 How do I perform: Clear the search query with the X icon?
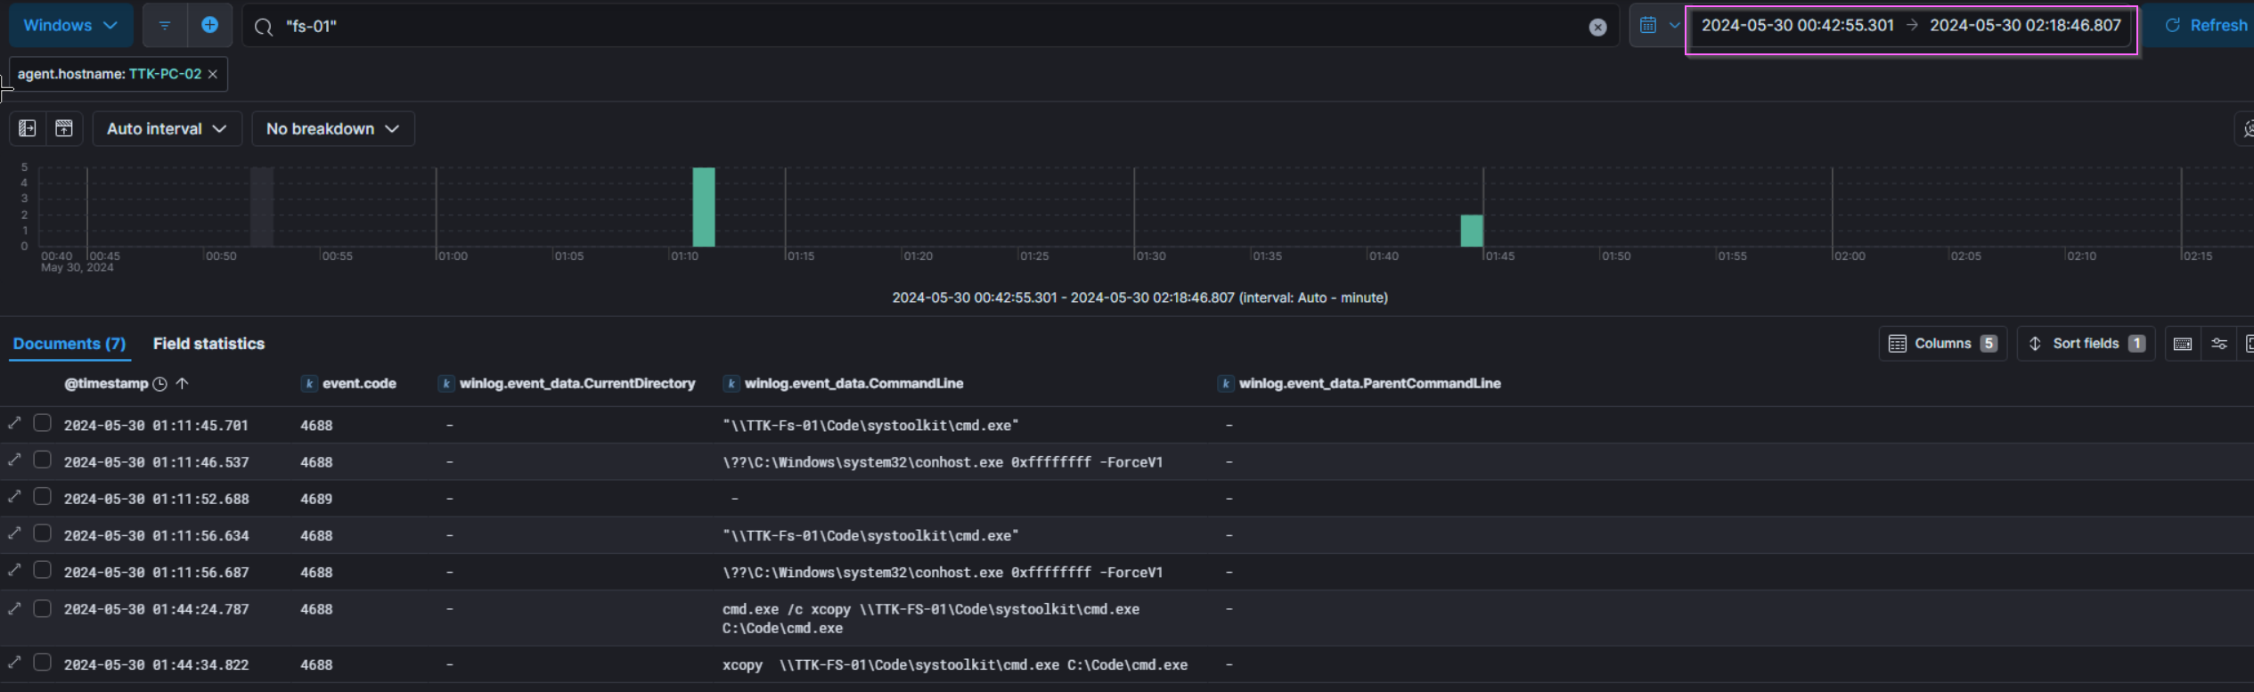click(x=1597, y=27)
